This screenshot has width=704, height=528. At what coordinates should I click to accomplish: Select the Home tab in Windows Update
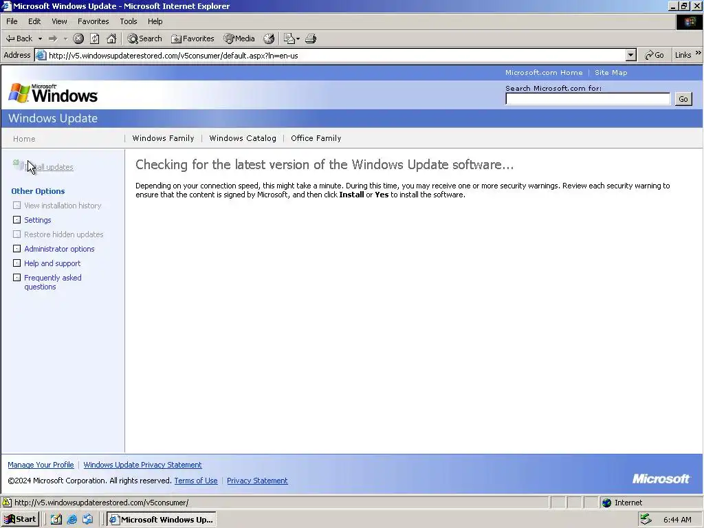[x=24, y=139]
